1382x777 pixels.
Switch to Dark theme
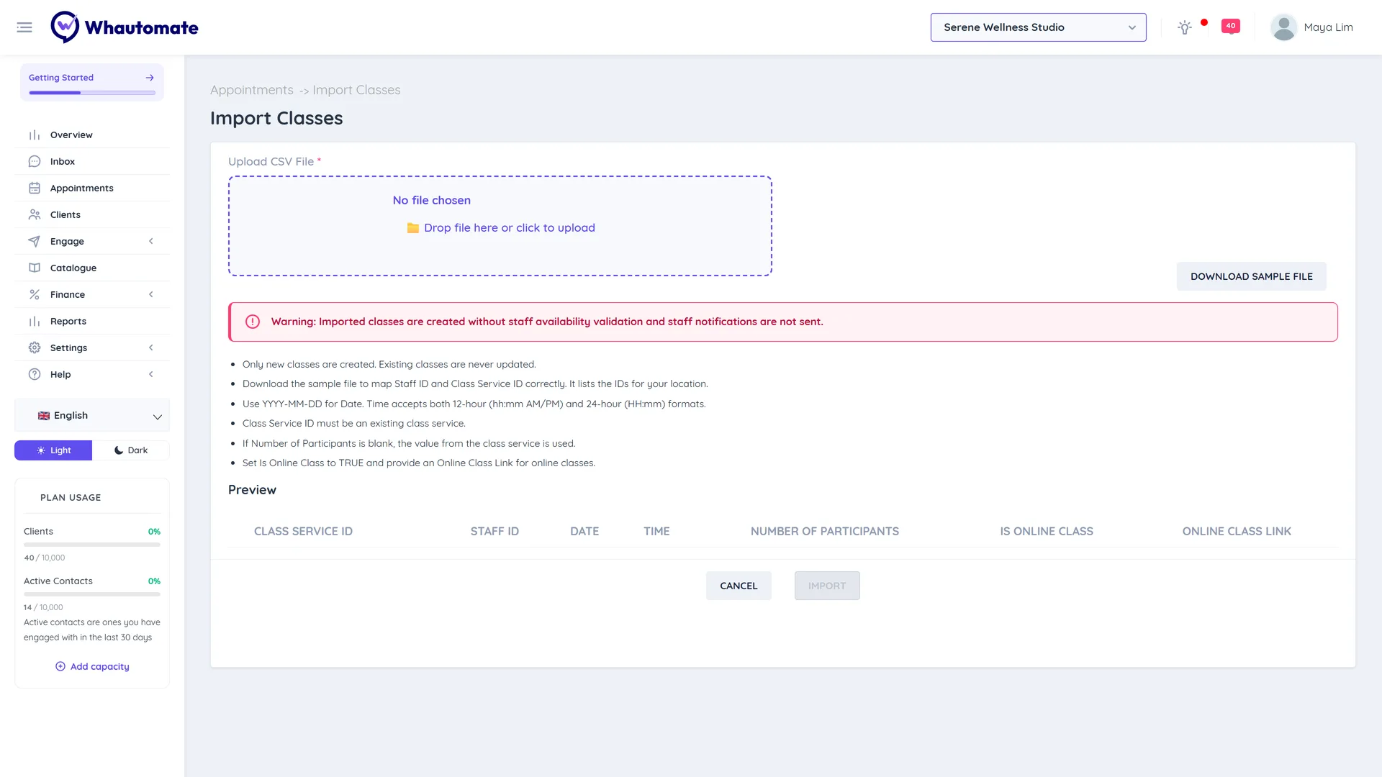coord(131,450)
